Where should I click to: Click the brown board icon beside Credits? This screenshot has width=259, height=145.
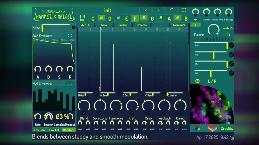point(212,128)
